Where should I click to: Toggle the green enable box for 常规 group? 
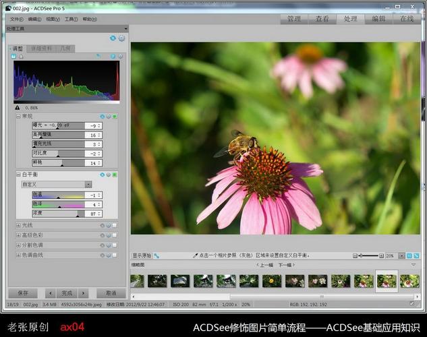pos(115,117)
